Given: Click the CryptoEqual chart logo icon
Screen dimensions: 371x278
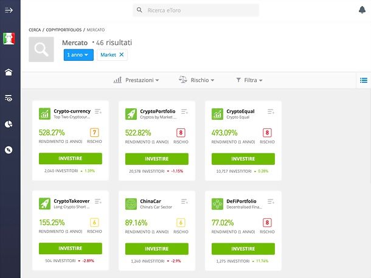Looking at the screenshot, I should [x=218, y=114].
